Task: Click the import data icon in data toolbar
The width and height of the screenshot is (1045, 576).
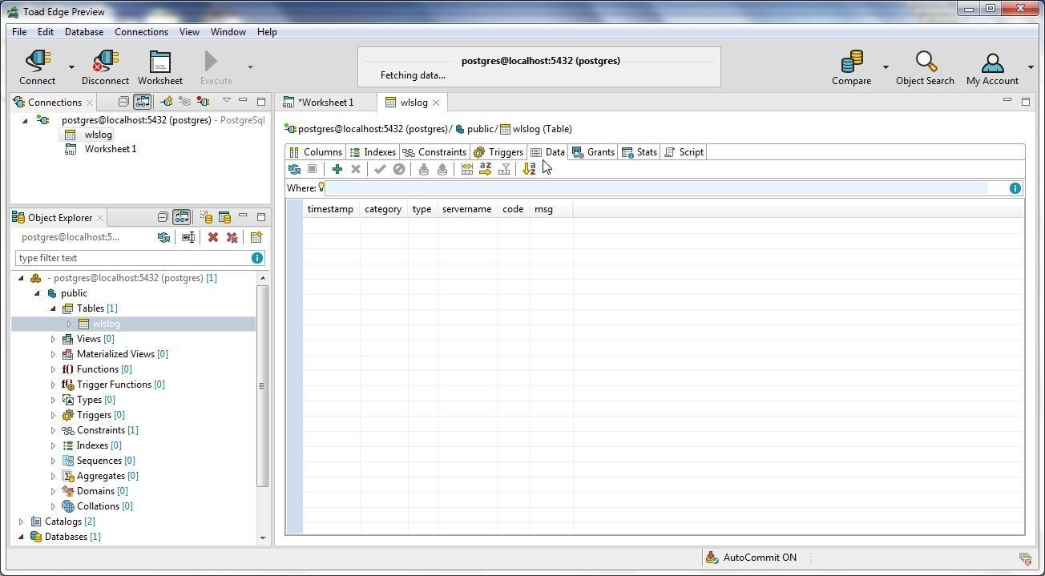Action: coord(423,169)
